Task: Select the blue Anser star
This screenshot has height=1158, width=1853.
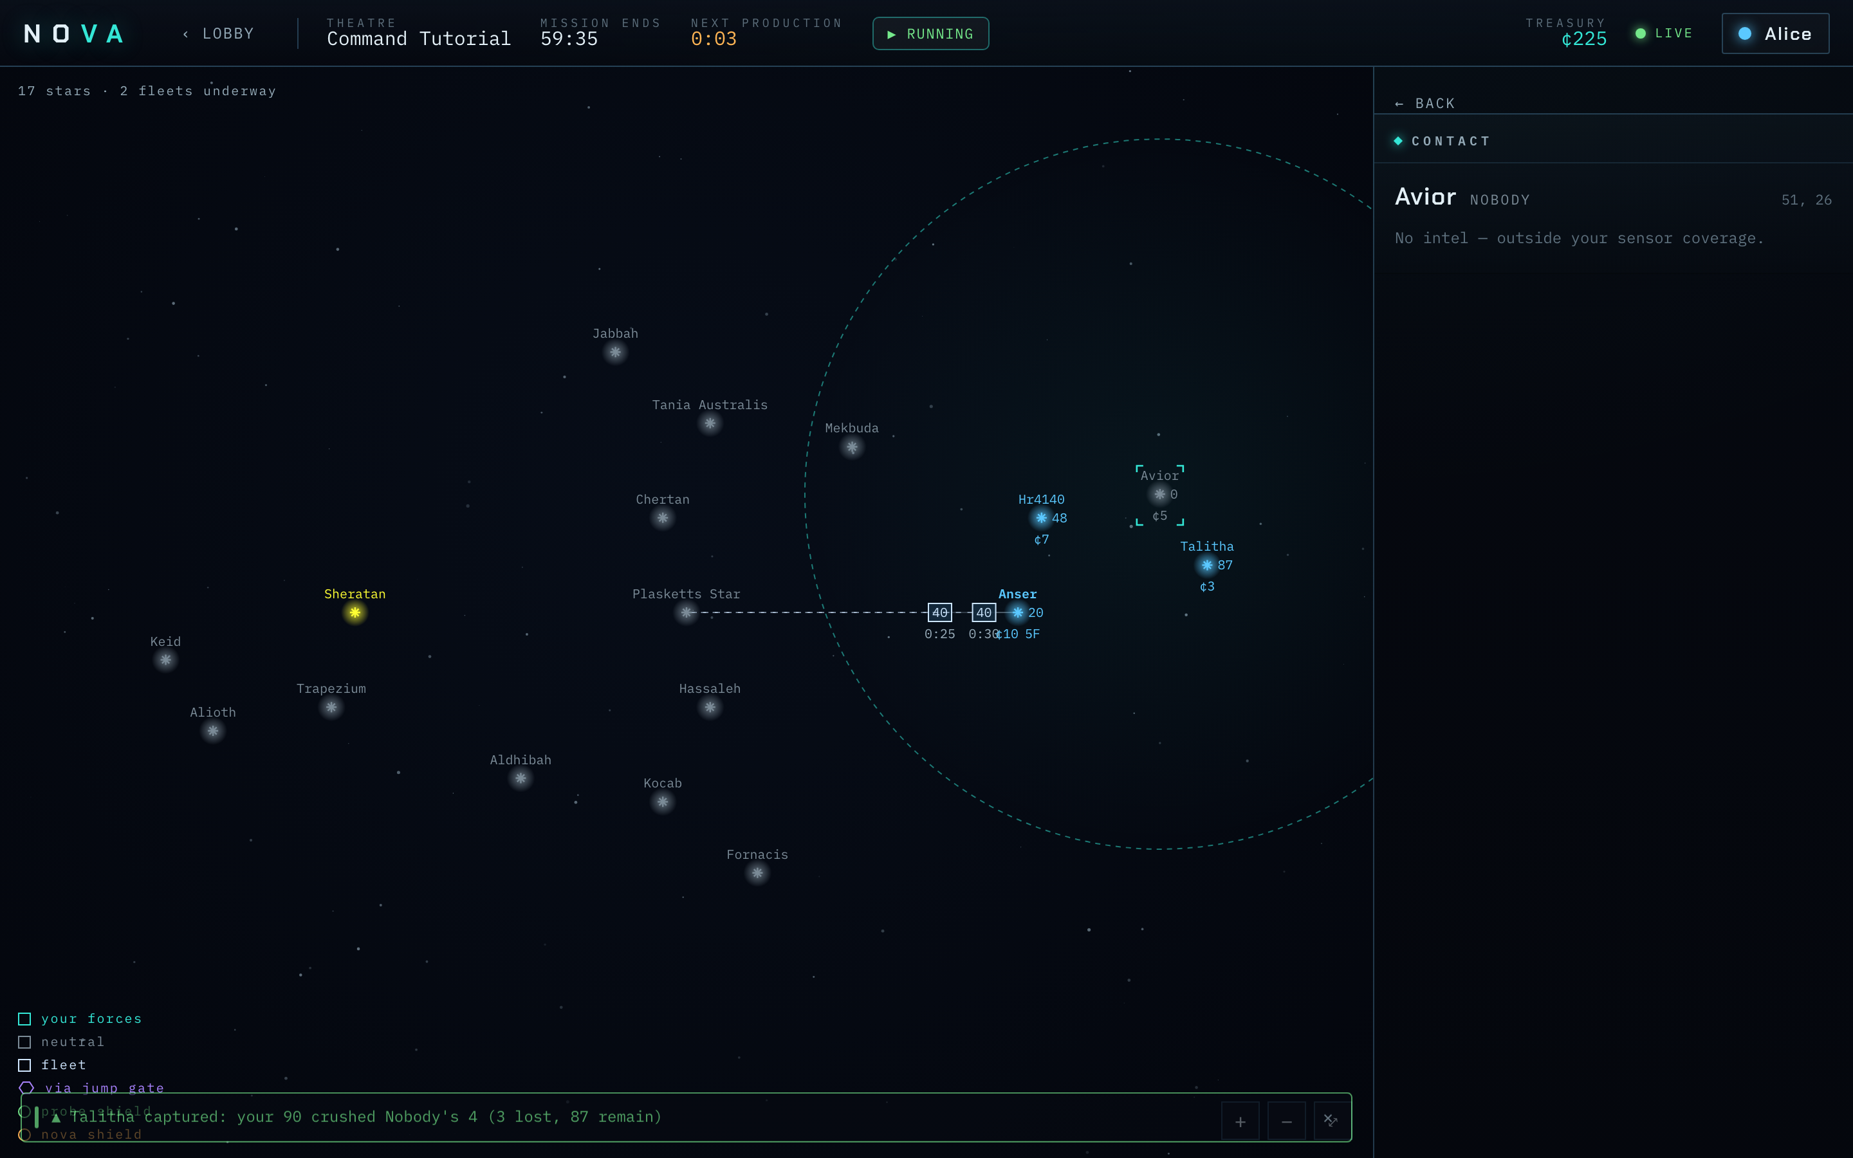Action: coord(1018,612)
